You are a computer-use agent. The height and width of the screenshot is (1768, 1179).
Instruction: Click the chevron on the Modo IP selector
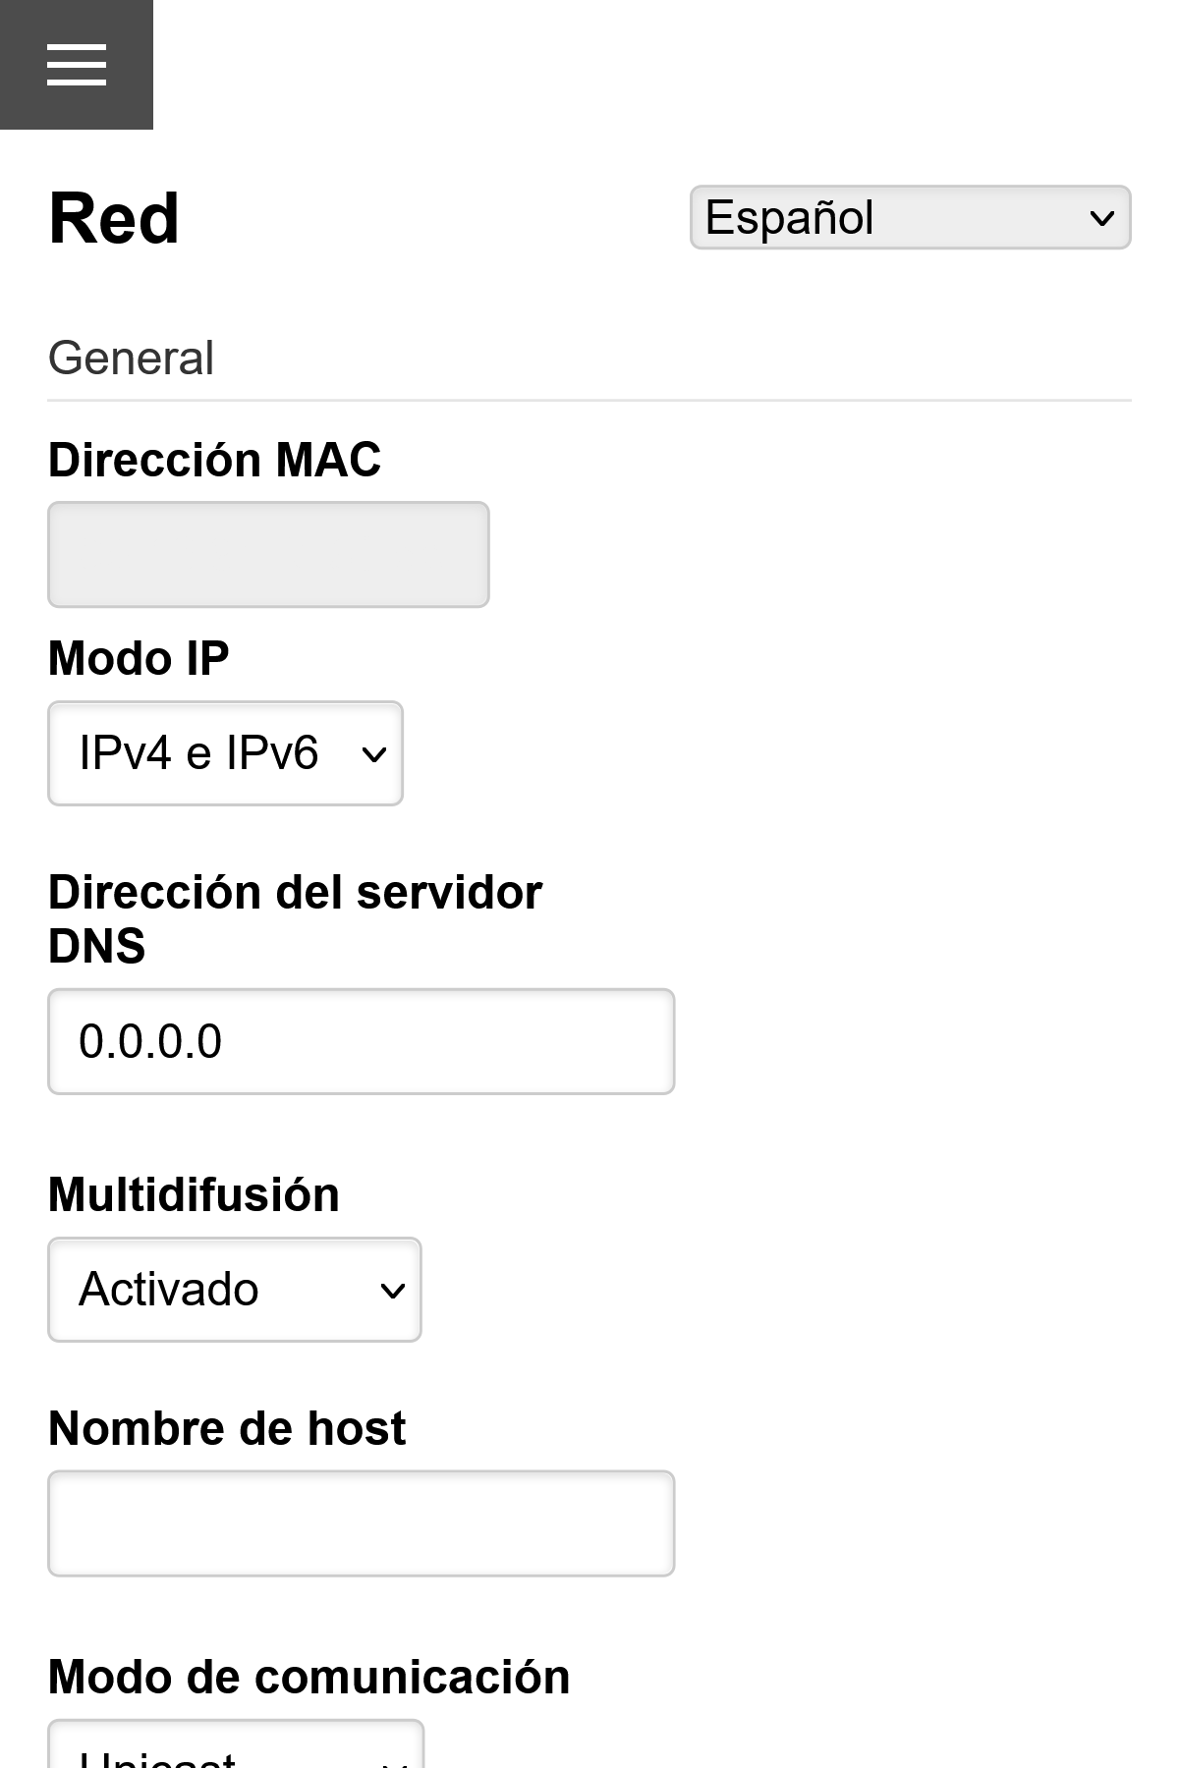(x=374, y=753)
